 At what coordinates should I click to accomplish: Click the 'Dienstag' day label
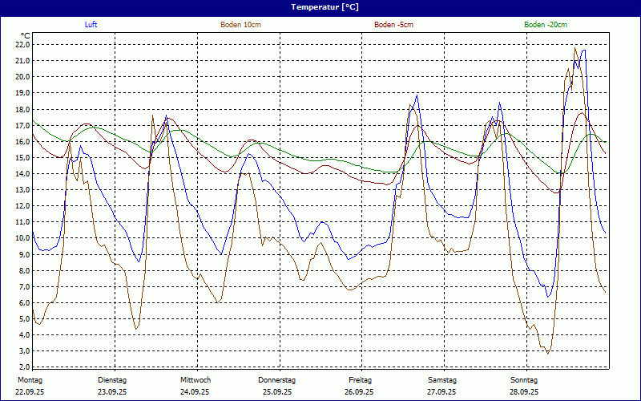112,380
